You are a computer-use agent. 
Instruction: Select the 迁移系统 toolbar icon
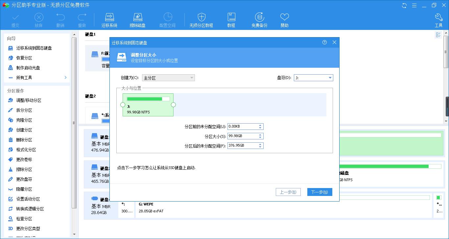(109, 19)
